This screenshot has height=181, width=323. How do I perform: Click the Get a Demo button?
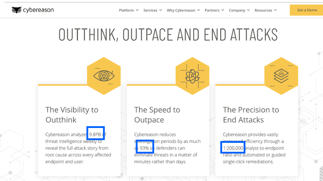click(306, 10)
